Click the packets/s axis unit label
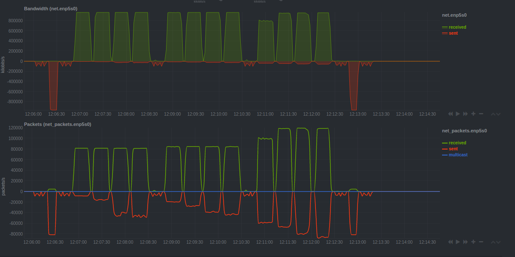The image size is (515, 257). 3,187
